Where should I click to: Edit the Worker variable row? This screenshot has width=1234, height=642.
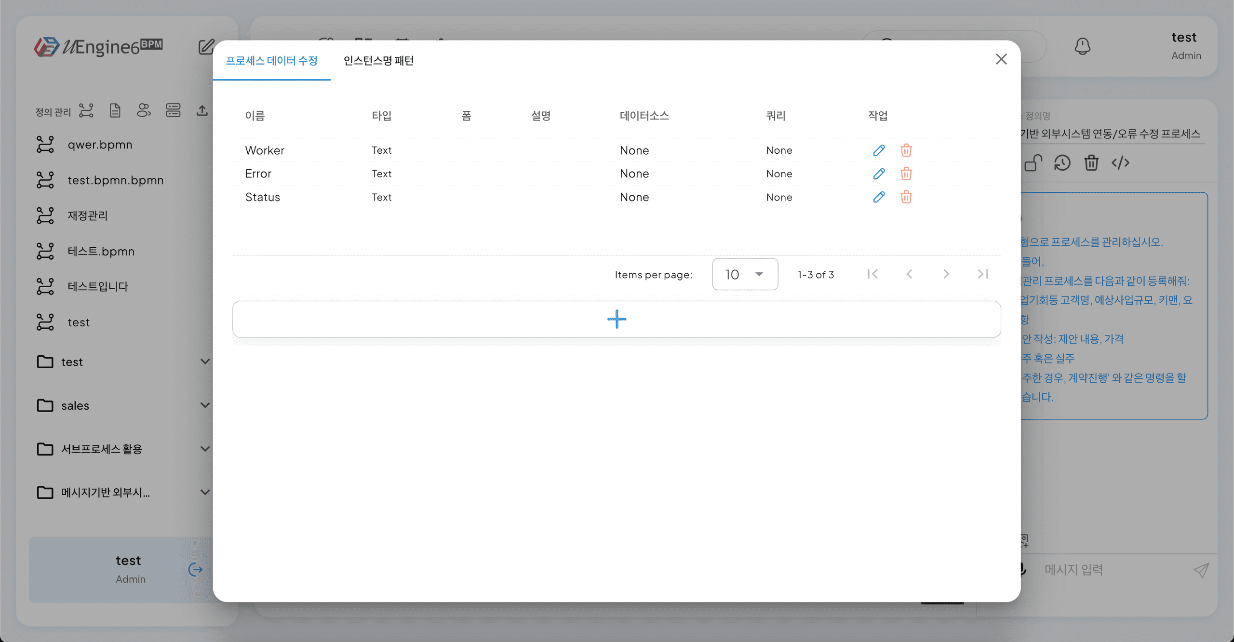pos(879,150)
